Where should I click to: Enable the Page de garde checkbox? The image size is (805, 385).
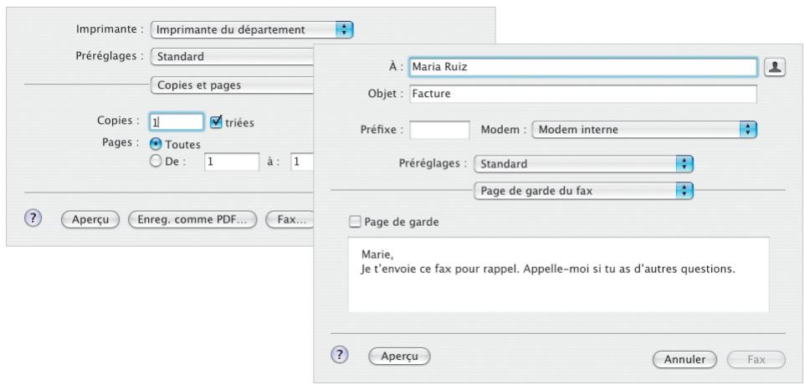pos(354,223)
